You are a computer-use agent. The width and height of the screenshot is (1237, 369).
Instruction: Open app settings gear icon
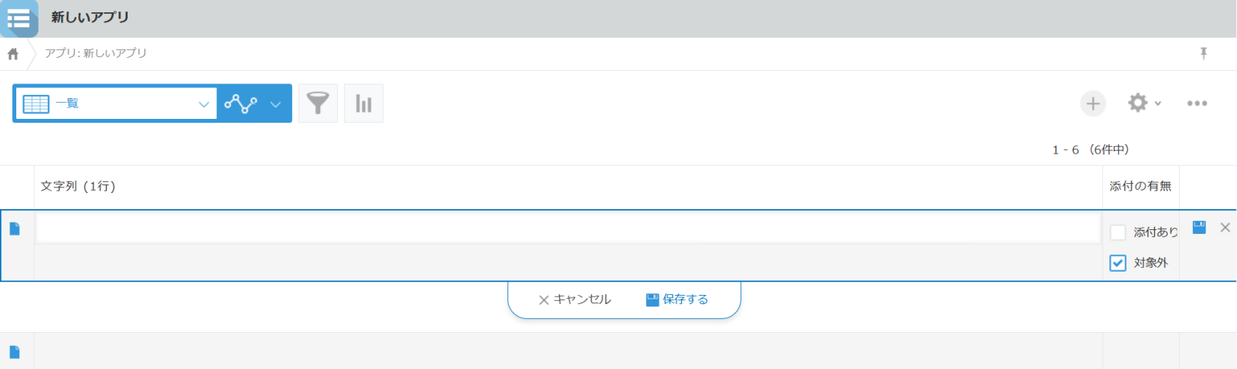tap(1137, 103)
